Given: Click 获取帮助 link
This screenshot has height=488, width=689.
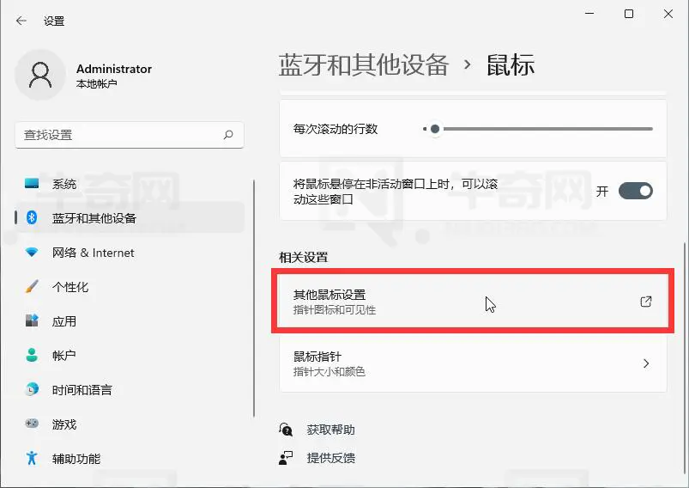Looking at the screenshot, I should (x=330, y=430).
